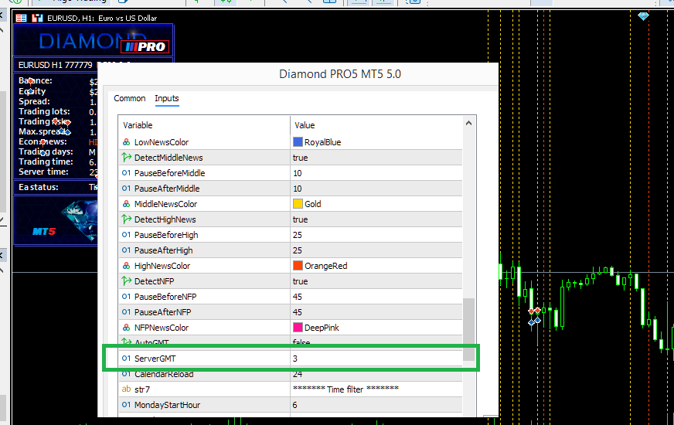The width and height of the screenshot is (674, 425).
Task: Click the scroll up arrow in inputs list
Action: [x=468, y=124]
